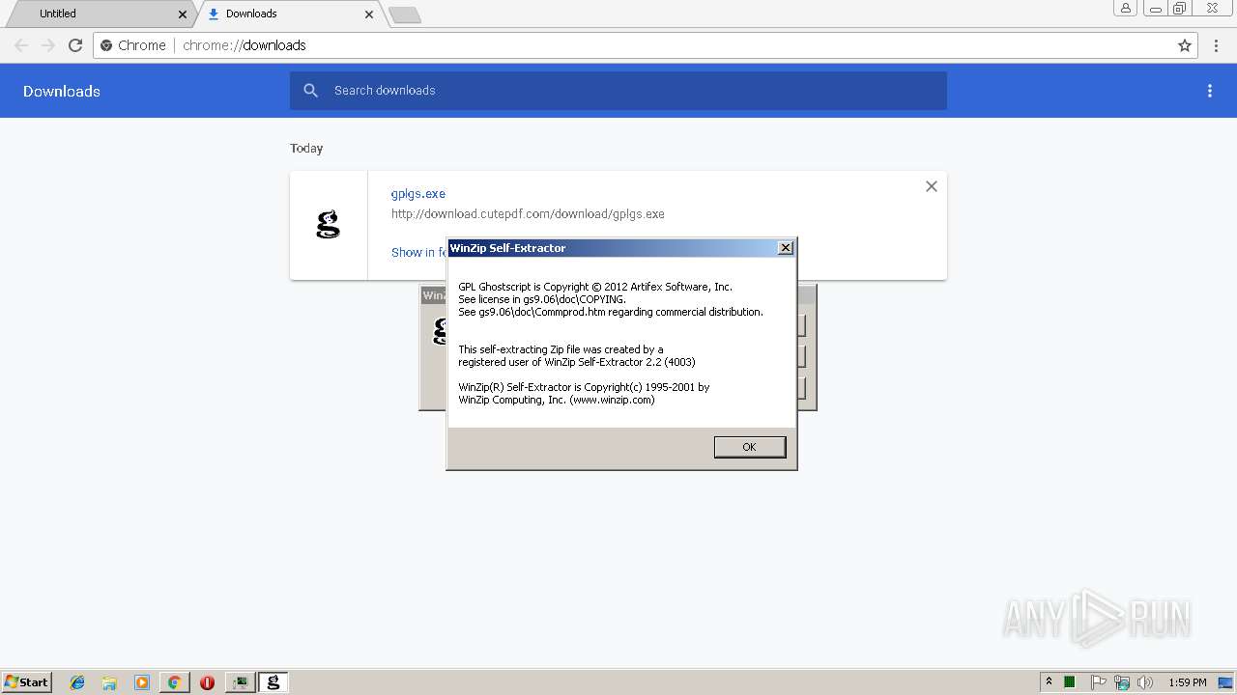This screenshot has height=695, width=1237.
Task: Click OK in WinZip Self-Extractor dialog
Action: tap(749, 447)
